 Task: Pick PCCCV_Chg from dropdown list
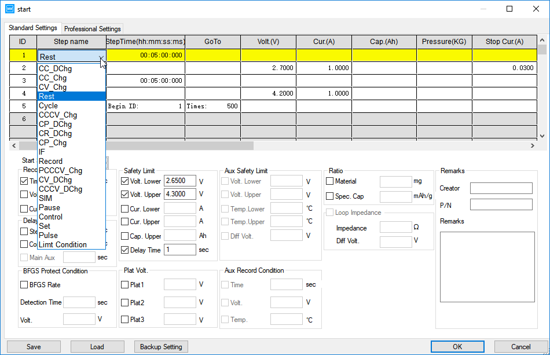(x=71, y=170)
